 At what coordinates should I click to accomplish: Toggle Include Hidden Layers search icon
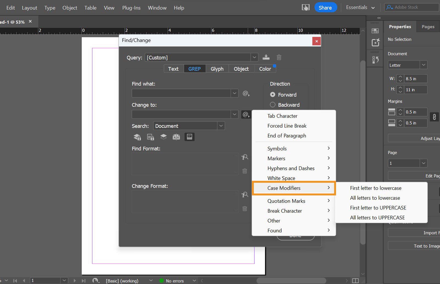tap(163, 137)
